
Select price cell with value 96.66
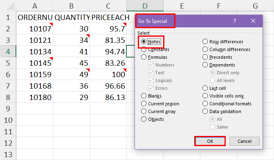point(108,86)
